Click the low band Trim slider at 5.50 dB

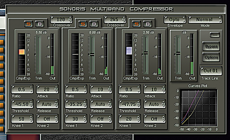pos(39,54)
